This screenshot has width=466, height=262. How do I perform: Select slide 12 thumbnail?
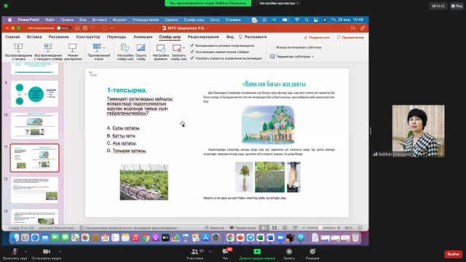point(34,190)
